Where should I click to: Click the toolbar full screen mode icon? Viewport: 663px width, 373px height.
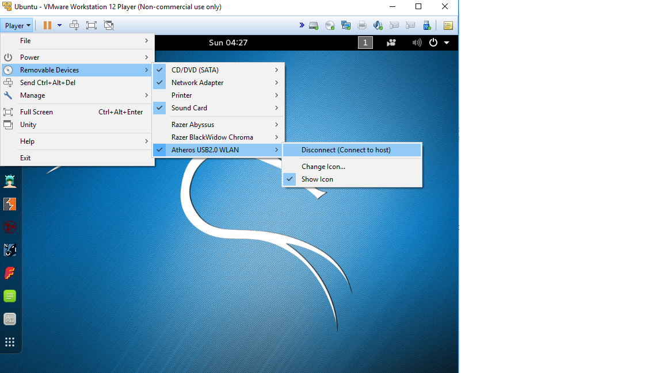coord(92,25)
